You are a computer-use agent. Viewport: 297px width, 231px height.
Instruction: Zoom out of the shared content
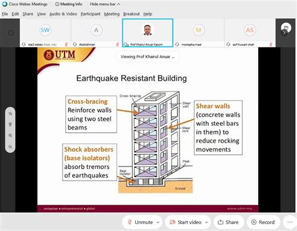pyautogui.click(x=10, y=147)
